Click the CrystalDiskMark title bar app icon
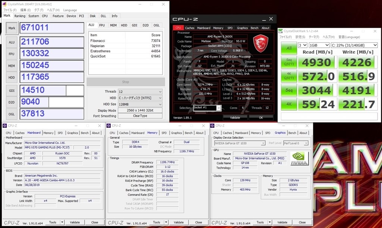This screenshot has height=228, width=382. tap(281, 31)
